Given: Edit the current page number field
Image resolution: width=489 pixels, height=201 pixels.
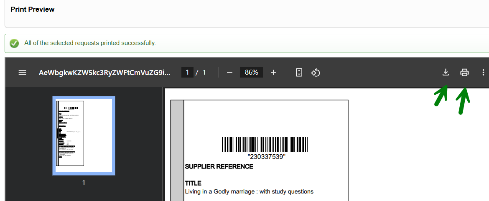Looking at the screenshot, I should click(187, 73).
